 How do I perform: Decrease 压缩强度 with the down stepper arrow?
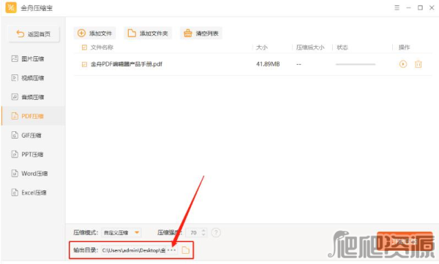pyautogui.click(x=204, y=235)
